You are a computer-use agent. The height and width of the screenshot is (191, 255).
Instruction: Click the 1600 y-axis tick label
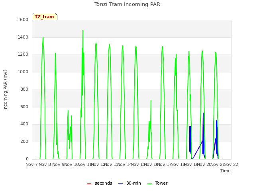[x=23, y=19]
